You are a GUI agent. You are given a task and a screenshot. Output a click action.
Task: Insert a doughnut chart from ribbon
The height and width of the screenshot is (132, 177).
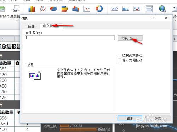click(99, 9)
